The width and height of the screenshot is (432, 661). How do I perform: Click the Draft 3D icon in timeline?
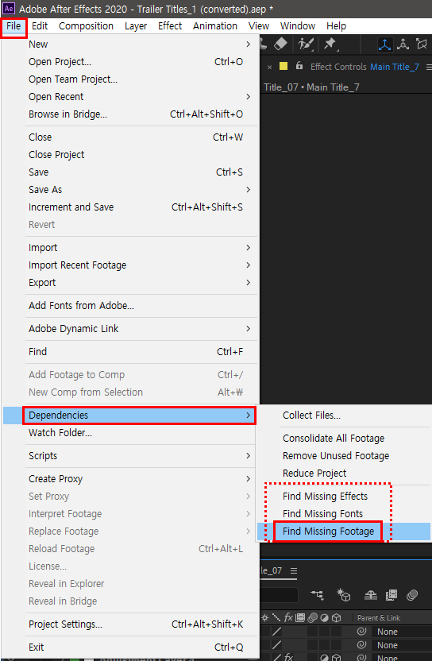[344, 595]
